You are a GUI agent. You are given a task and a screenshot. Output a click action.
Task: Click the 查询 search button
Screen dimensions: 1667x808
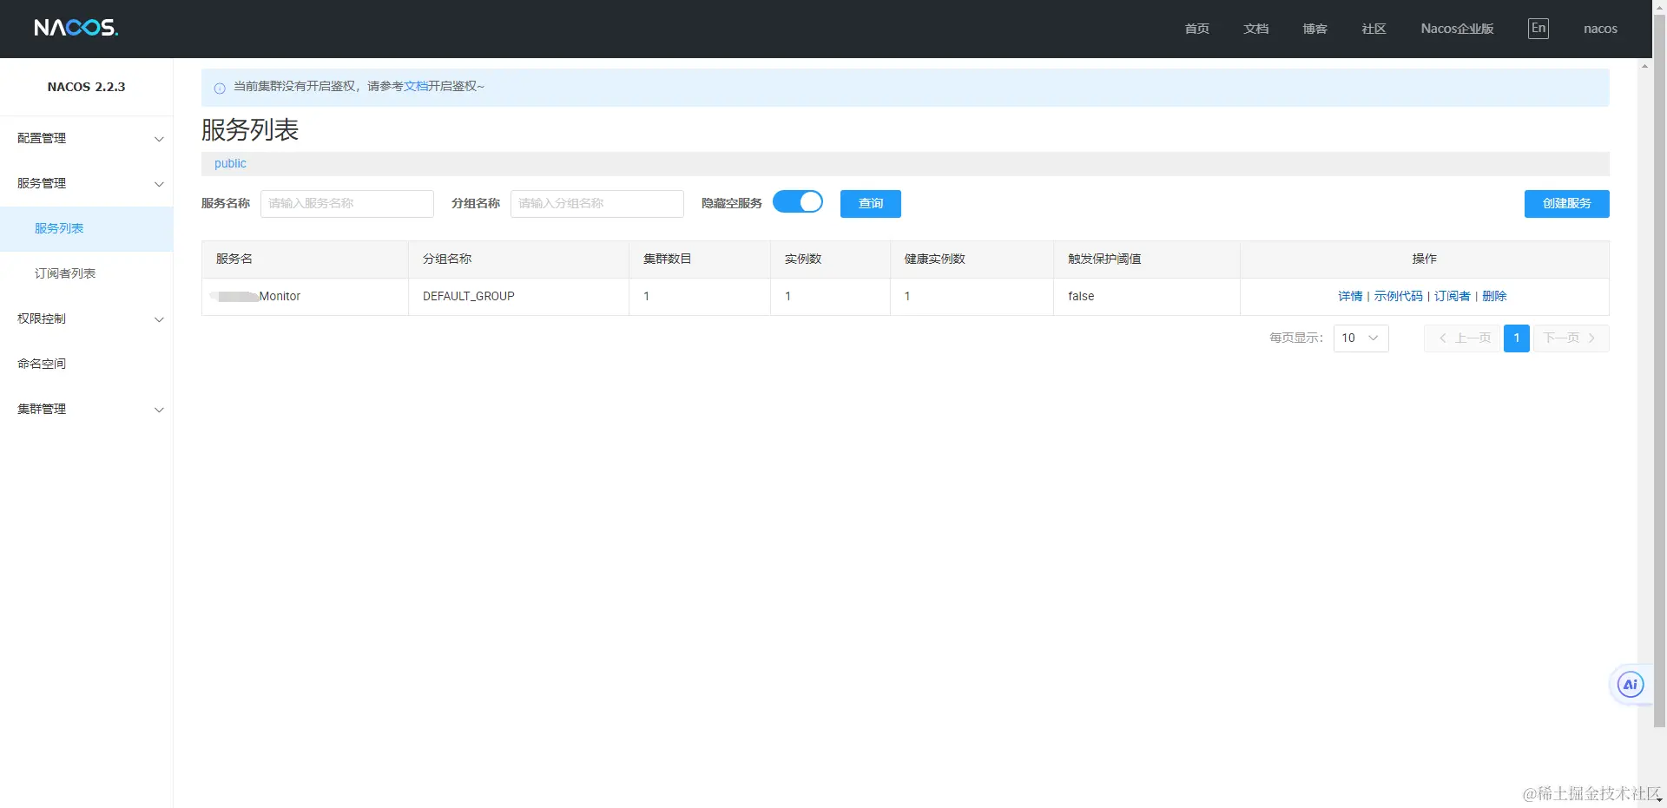pos(871,203)
